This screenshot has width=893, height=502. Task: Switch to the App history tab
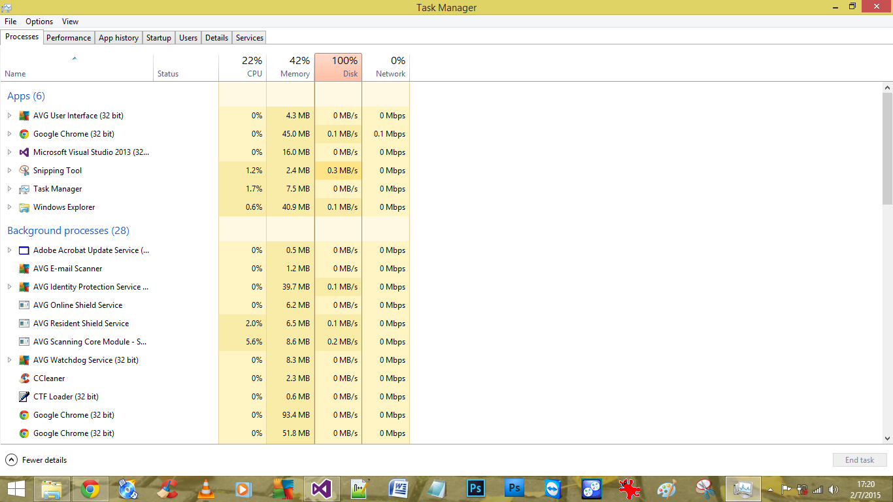click(x=118, y=38)
